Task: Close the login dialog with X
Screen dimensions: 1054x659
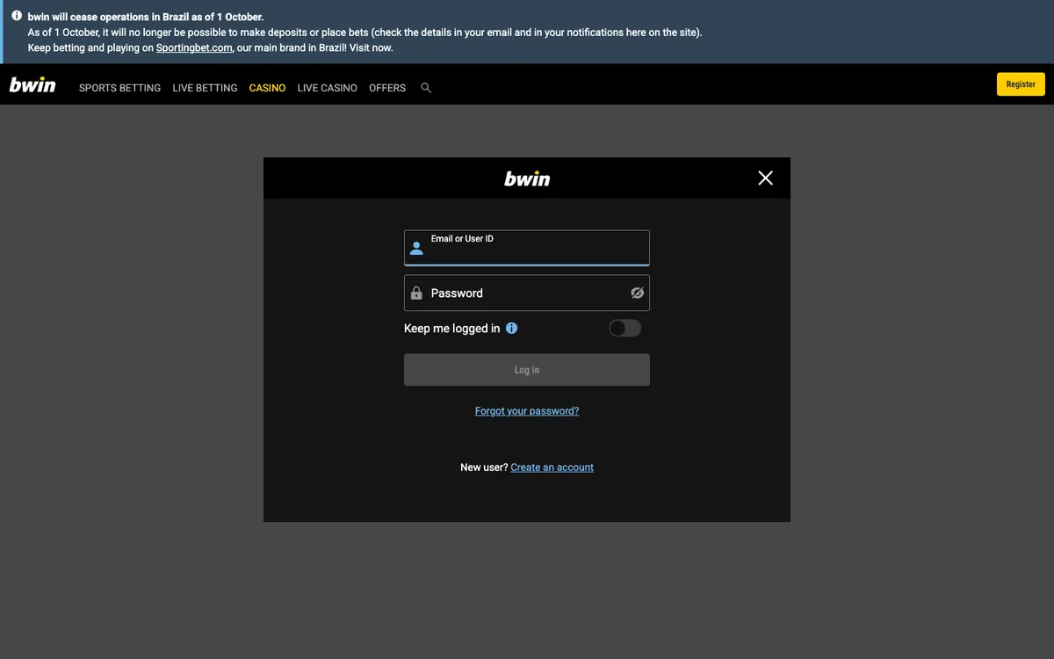Action: [x=765, y=177]
